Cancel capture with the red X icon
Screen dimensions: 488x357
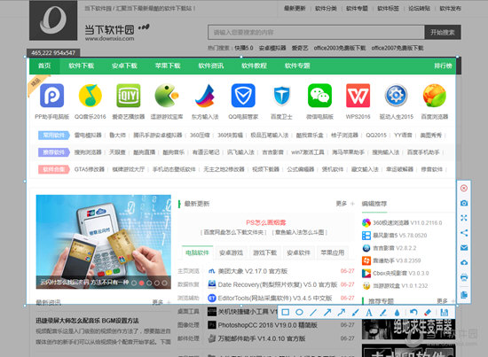pyautogui.click(x=464, y=189)
